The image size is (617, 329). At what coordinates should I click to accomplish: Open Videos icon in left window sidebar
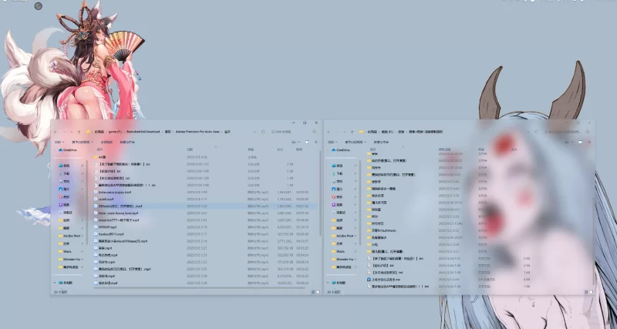tap(61, 204)
